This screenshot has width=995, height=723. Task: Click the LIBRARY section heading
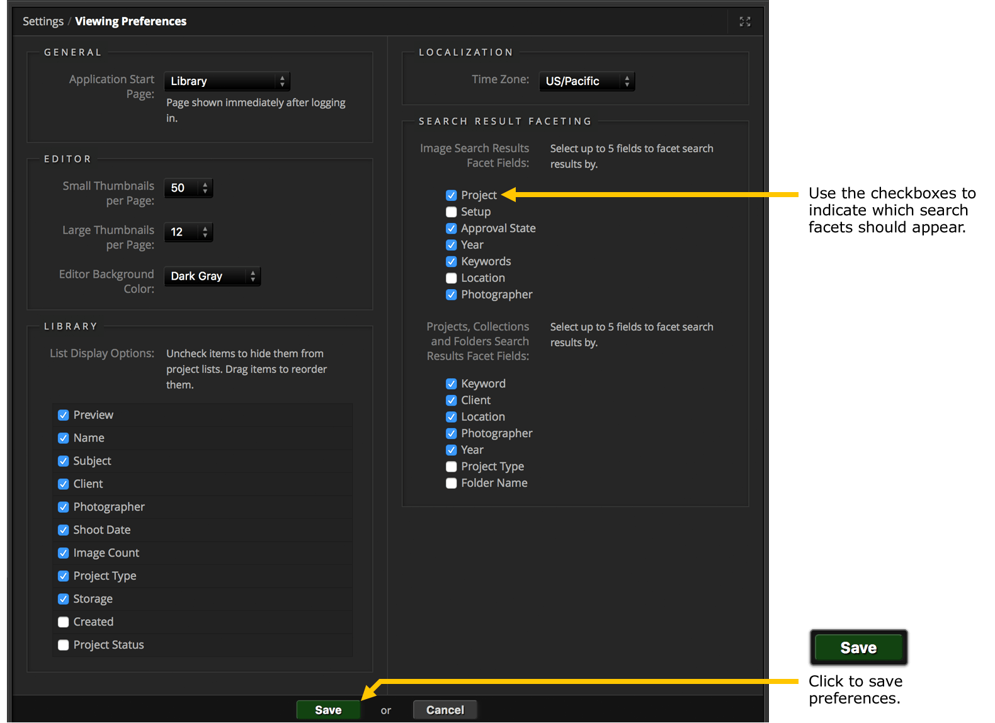click(71, 326)
